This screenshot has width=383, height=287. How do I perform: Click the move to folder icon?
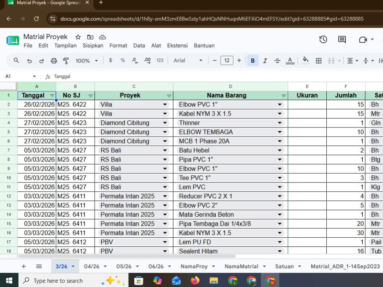coord(90,37)
